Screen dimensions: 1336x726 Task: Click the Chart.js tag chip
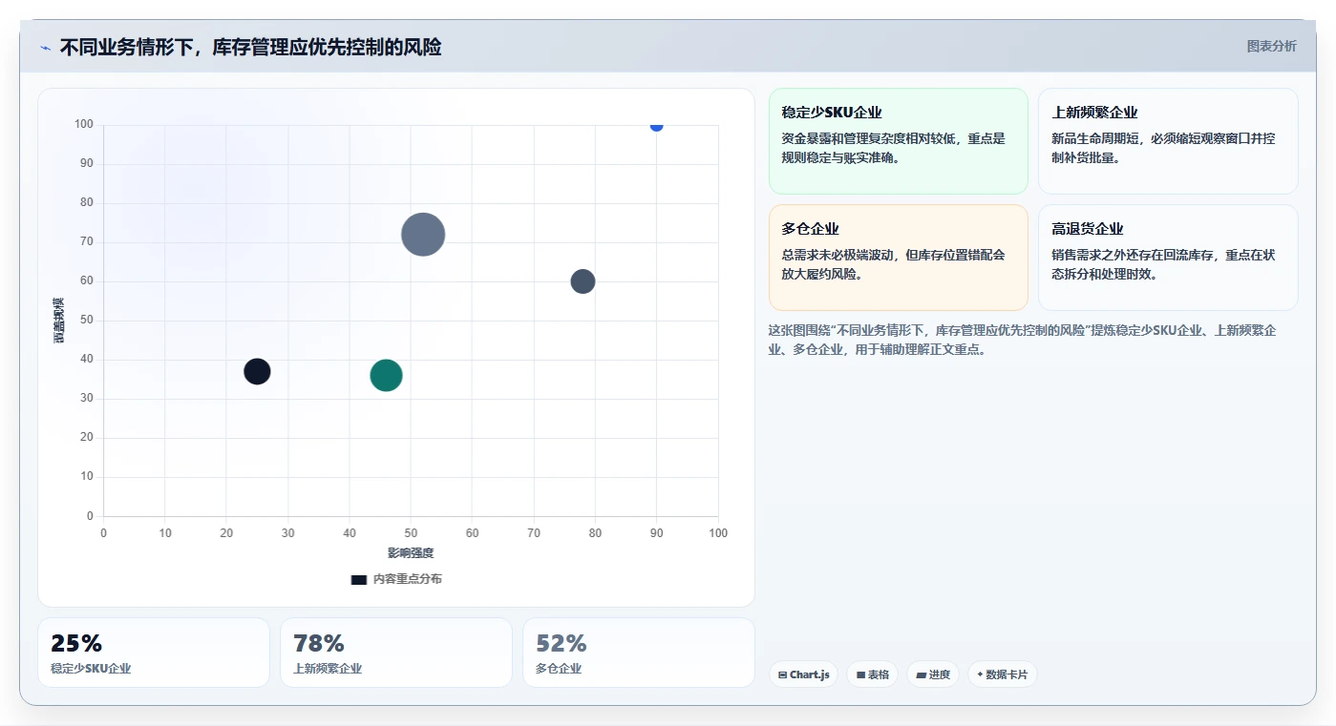pos(803,674)
